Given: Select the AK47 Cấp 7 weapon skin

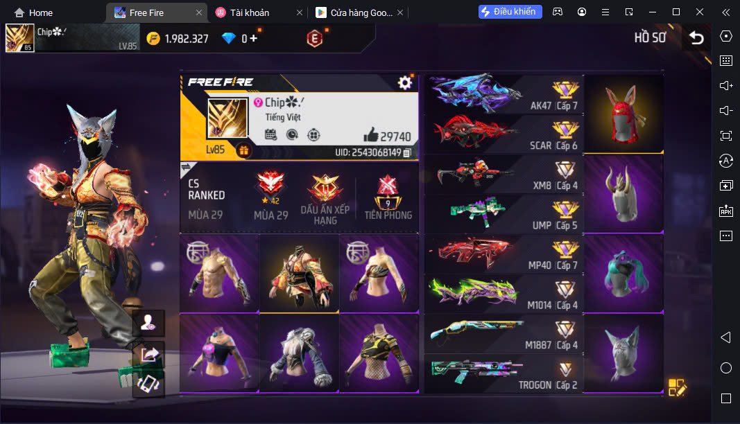Looking at the screenshot, I should tap(504, 94).
